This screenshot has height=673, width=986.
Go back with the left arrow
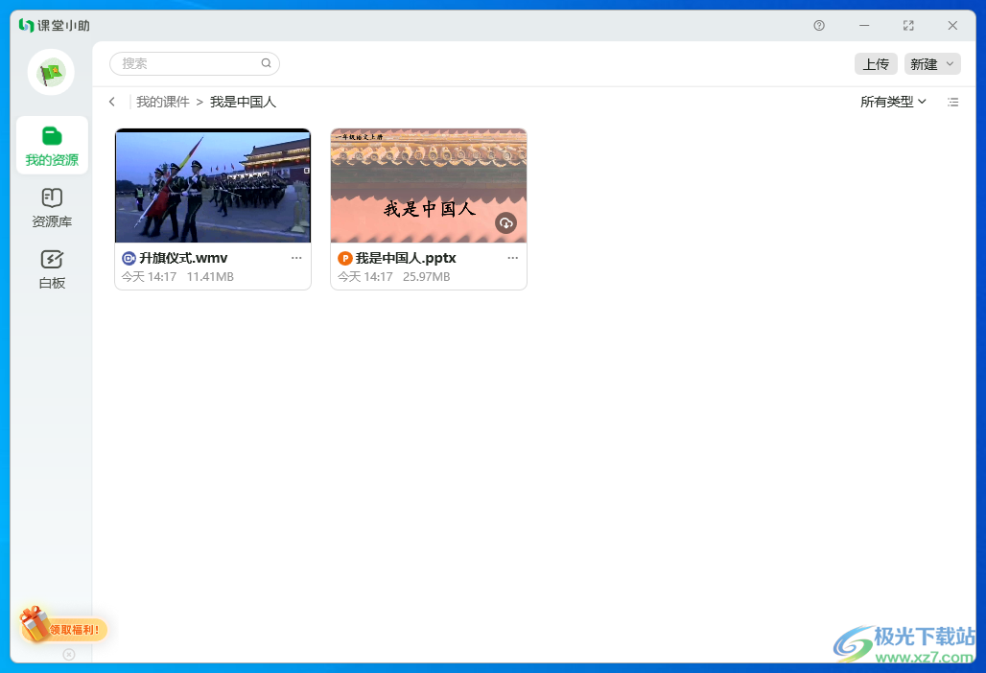tap(112, 102)
